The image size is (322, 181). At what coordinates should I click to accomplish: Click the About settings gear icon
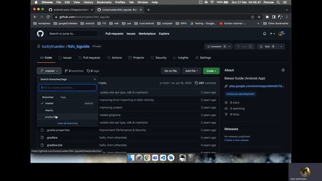click(283, 70)
